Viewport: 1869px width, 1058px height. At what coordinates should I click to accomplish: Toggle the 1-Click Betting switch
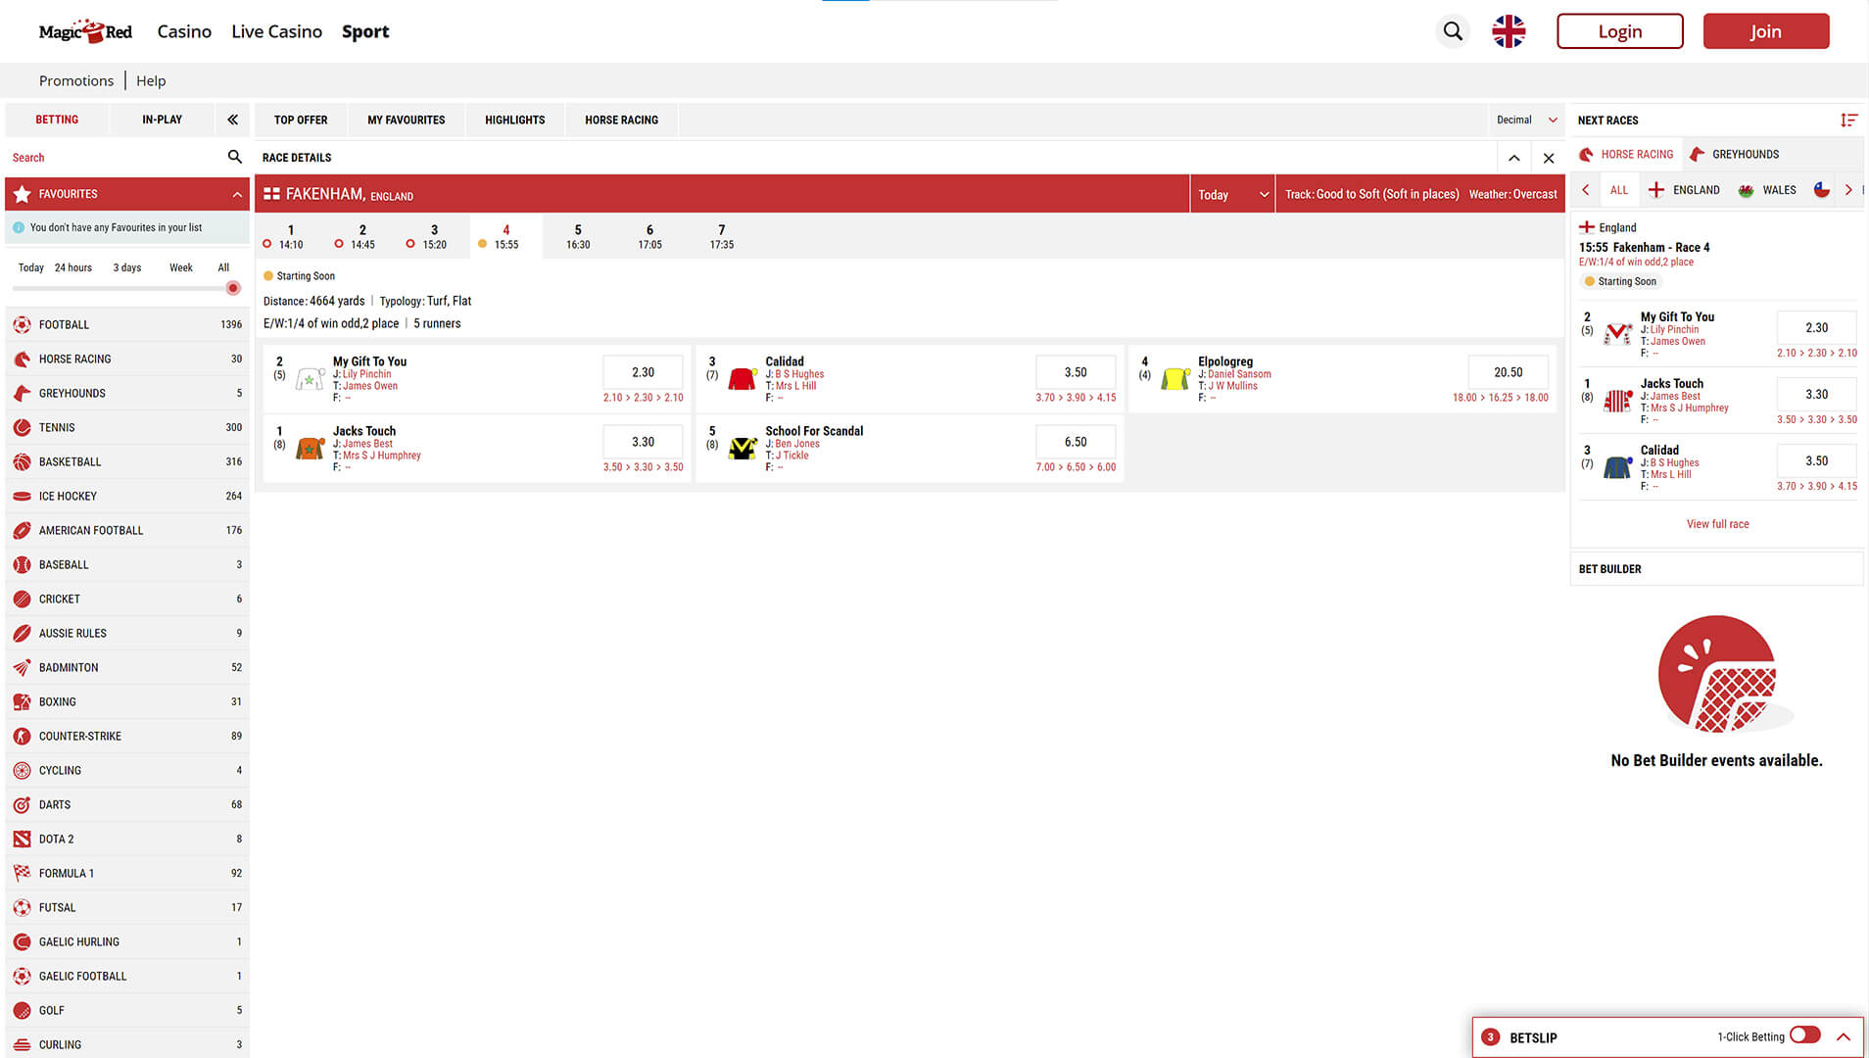pos(1805,1035)
